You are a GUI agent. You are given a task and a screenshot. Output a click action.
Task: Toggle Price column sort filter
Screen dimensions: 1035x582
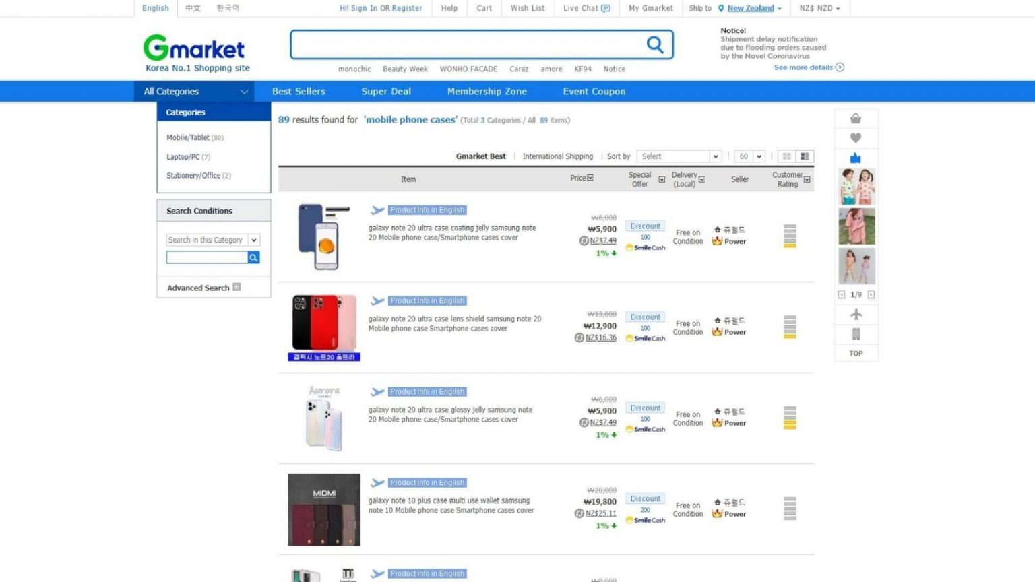coord(590,177)
